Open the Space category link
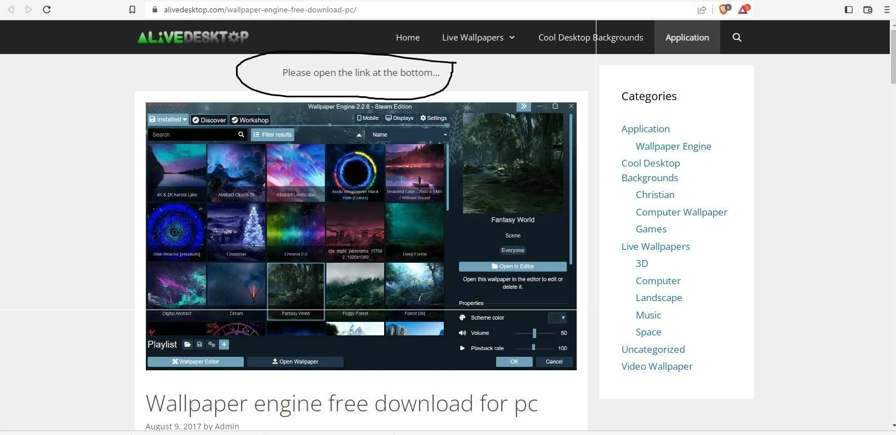The width and height of the screenshot is (896, 435). 648,332
